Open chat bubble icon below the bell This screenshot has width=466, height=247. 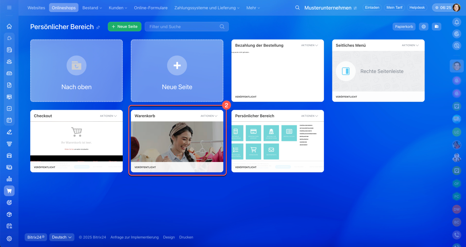point(457,45)
